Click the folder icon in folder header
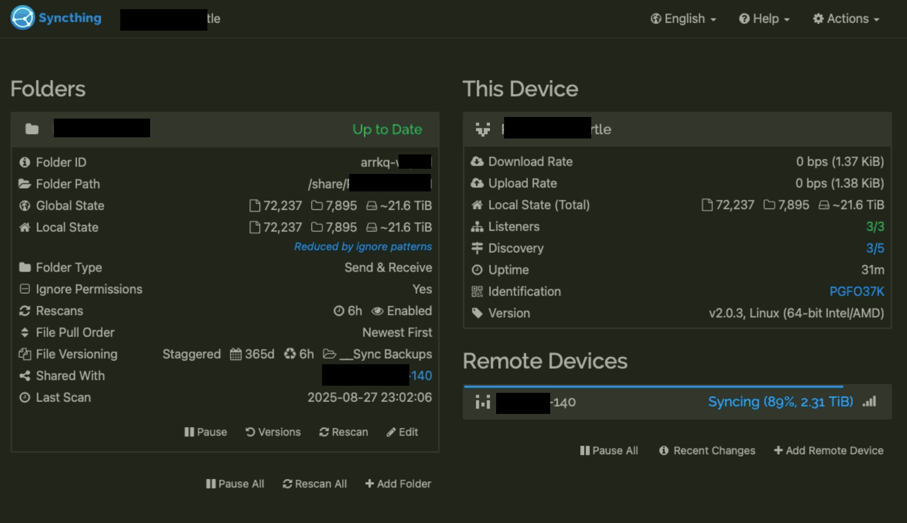Image resolution: width=907 pixels, height=523 pixels. pos(32,129)
